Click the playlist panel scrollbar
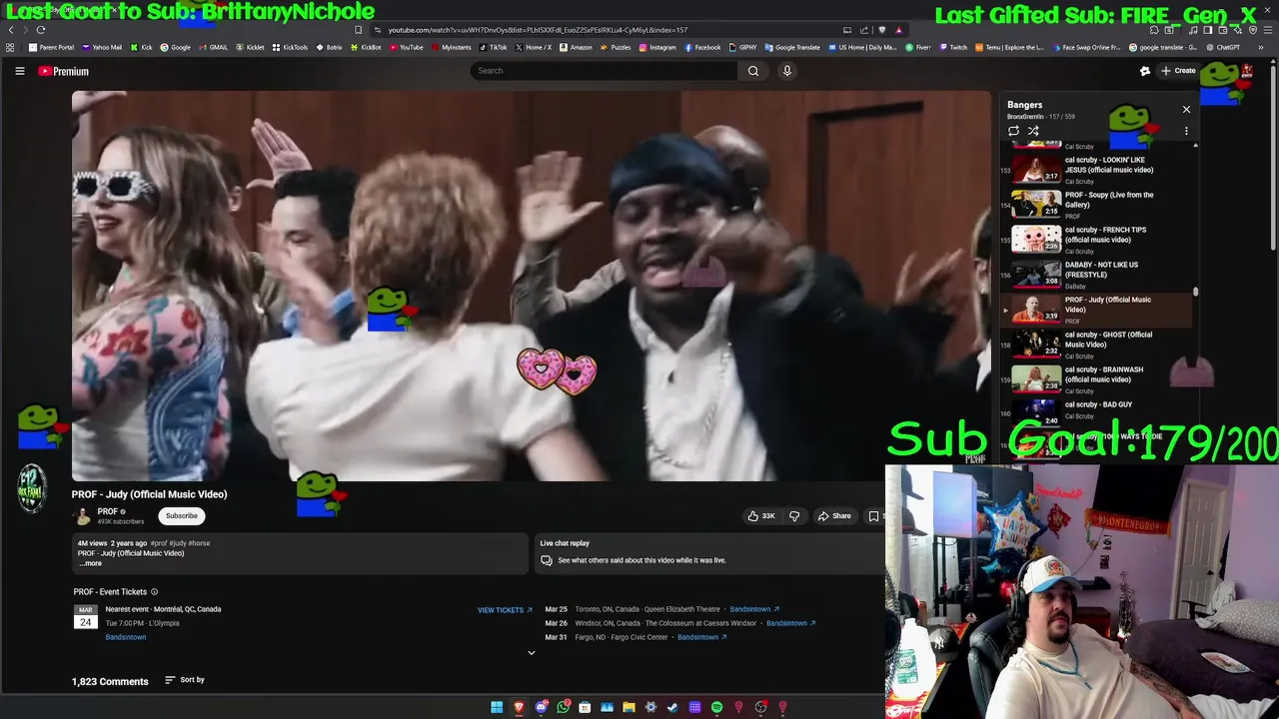This screenshot has width=1279, height=719. (x=1196, y=292)
